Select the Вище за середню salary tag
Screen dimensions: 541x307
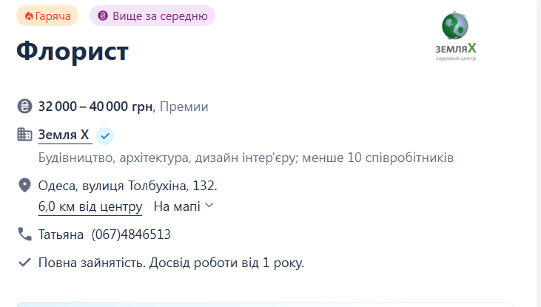click(x=152, y=16)
